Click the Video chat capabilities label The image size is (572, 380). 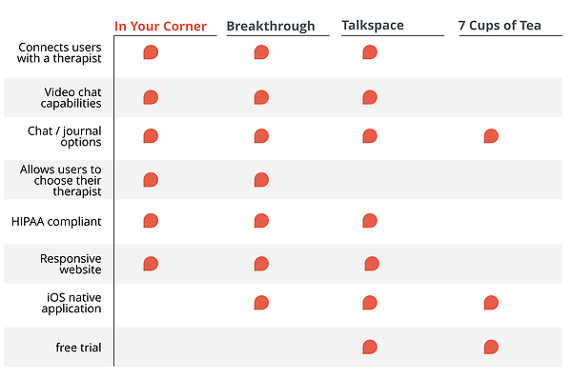[71, 98]
